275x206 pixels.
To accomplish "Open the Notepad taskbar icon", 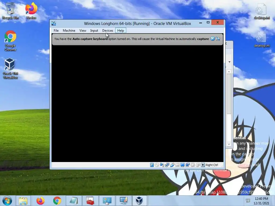I will click(74, 201).
